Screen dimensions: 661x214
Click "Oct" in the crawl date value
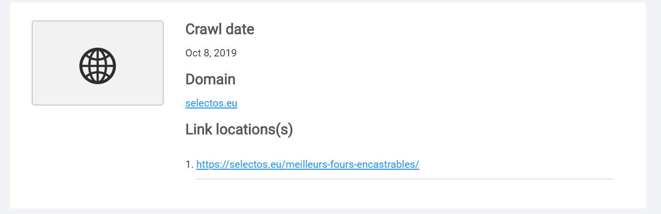193,53
